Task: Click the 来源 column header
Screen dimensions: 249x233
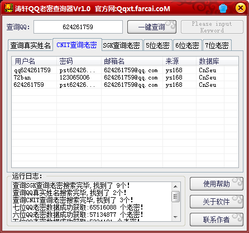Action: (x=179, y=61)
